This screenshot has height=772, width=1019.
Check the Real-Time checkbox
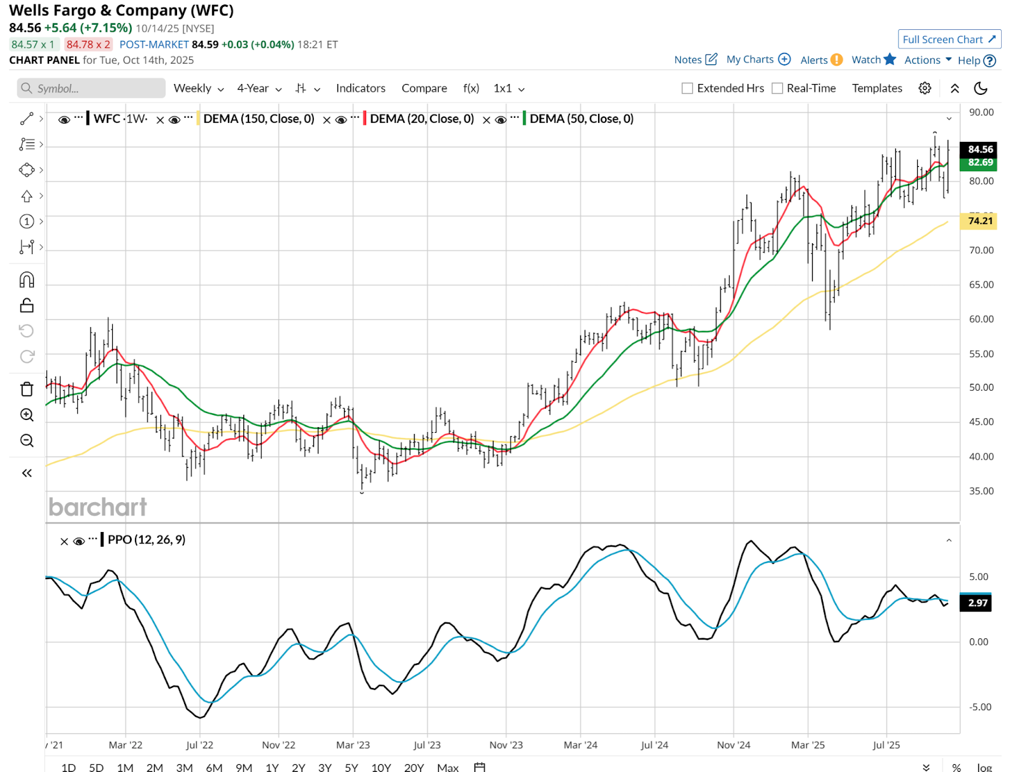click(x=777, y=88)
